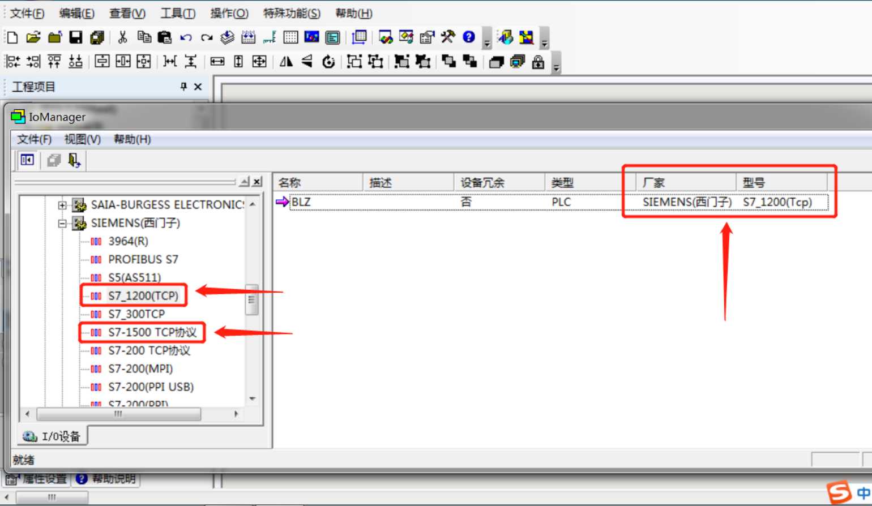The image size is (872, 506).
Task: Open second toolbar overflow options arrow
Action: coord(556,63)
